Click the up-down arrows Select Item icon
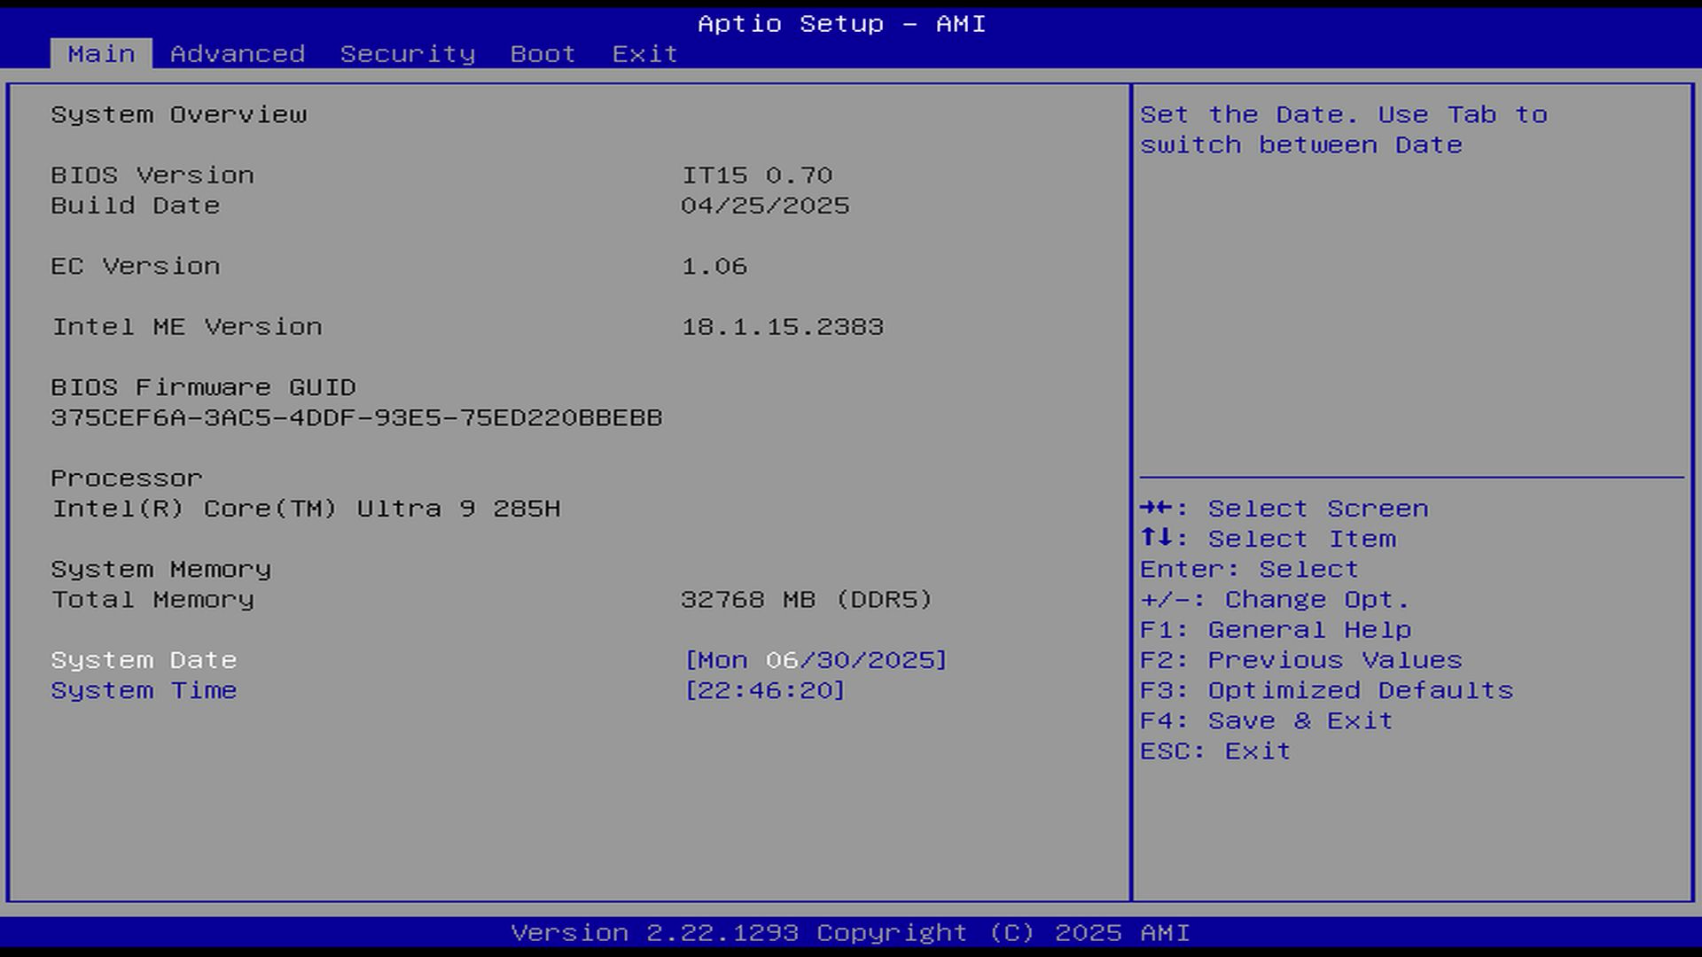 [1157, 538]
